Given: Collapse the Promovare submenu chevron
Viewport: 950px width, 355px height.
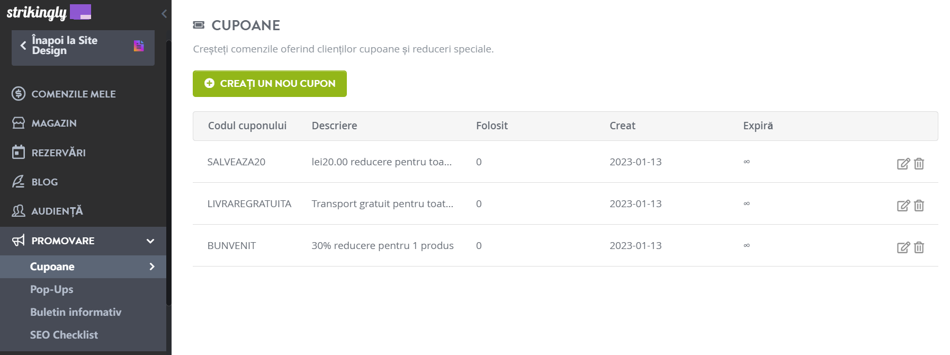Looking at the screenshot, I should [x=150, y=241].
